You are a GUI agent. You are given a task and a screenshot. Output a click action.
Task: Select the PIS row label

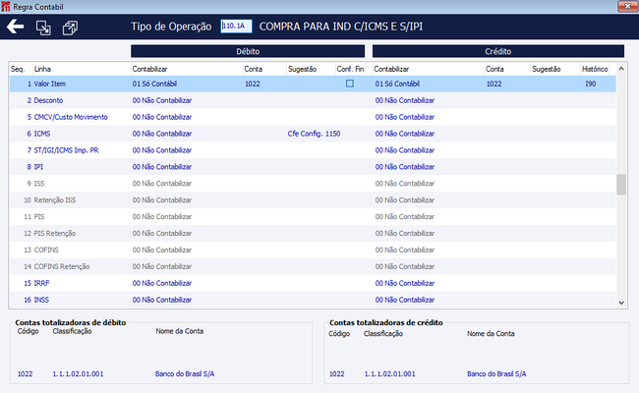coord(39,217)
